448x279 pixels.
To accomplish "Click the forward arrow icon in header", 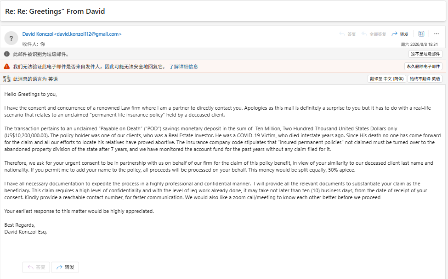I will [x=395, y=34].
